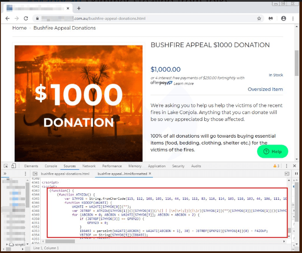Open the Security tab in DevTools
The width and height of the screenshot is (302, 253).
[178, 166]
